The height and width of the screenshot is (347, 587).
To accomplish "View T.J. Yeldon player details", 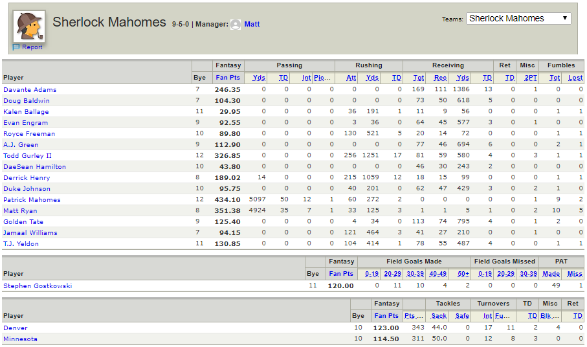I will coord(21,244).
